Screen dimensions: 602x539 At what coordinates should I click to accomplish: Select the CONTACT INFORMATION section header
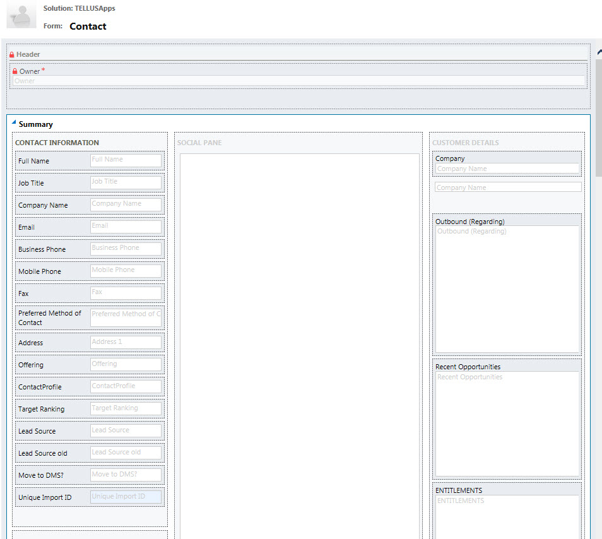click(x=57, y=143)
